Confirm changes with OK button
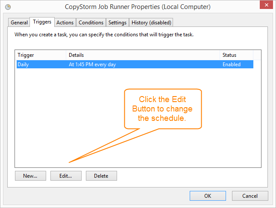The width and height of the screenshot is (276, 208). tap(208, 196)
